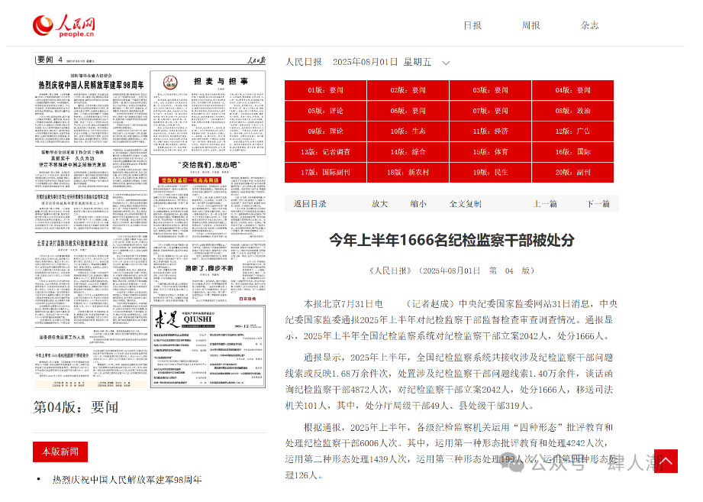
Task: Open the 周报 tab
Action: 531,25
